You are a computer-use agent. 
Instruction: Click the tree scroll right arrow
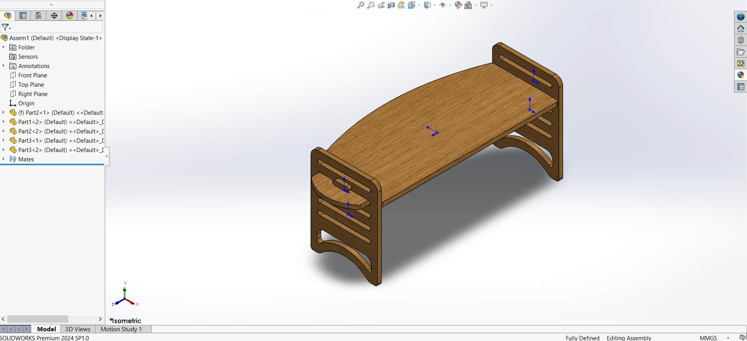click(x=100, y=319)
